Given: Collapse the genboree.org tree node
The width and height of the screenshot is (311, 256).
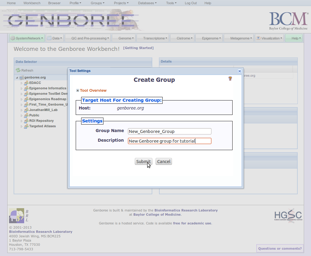Looking at the screenshot, I should (x=17, y=78).
